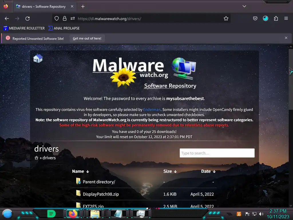Click the April 5, 2022 date of DisplayPatch98.zip
The width and height of the screenshot is (293, 220).
(202, 194)
